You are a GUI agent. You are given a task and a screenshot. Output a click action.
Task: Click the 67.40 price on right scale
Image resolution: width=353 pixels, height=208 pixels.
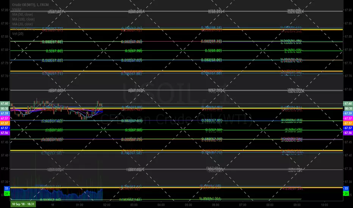[348, 155]
